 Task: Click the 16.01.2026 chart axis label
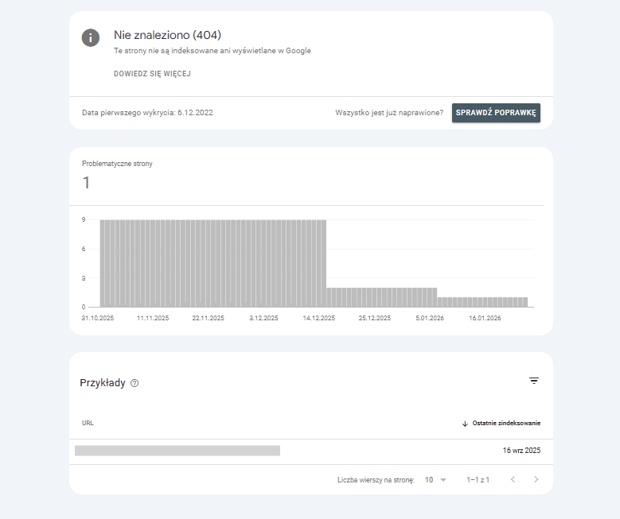485,318
